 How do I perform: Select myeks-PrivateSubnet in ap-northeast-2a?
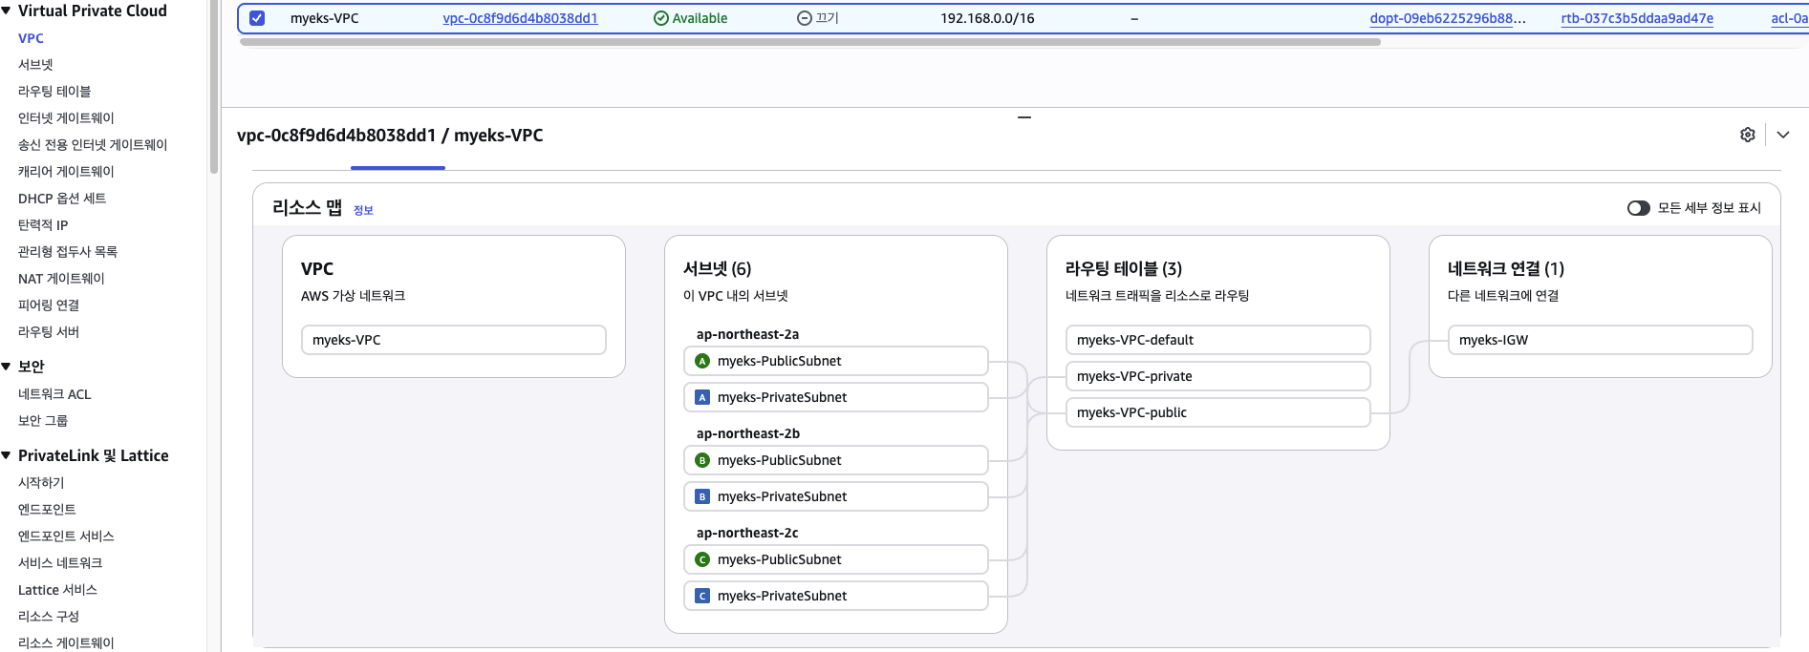pyautogui.click(x=836, y=397)
